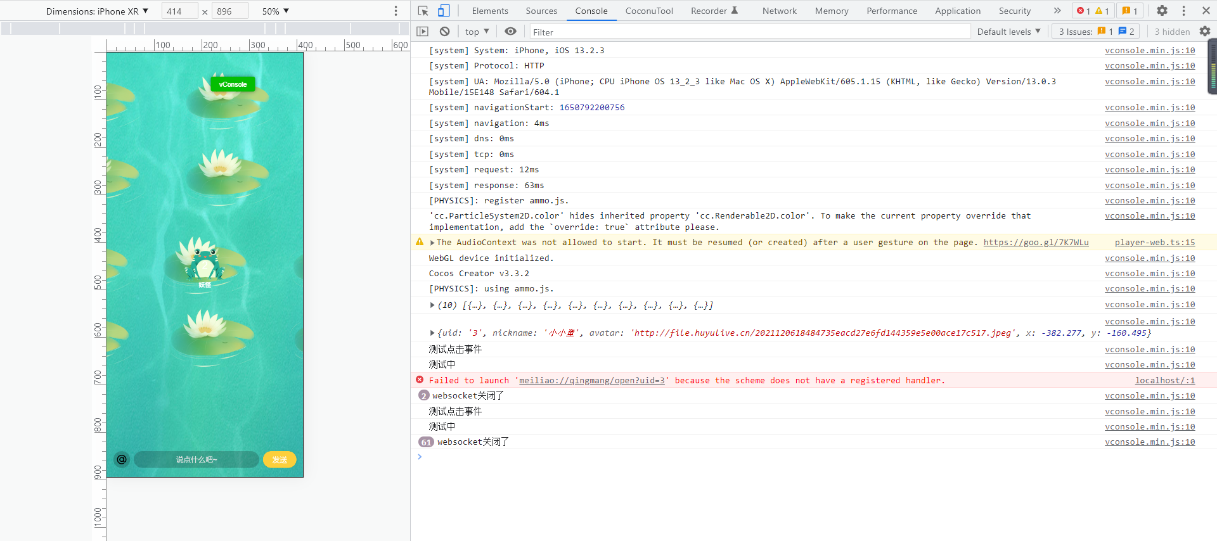Open the Default levels dropdown
The height and width of the screenshot is (541, 1217).
[1009, 32]
